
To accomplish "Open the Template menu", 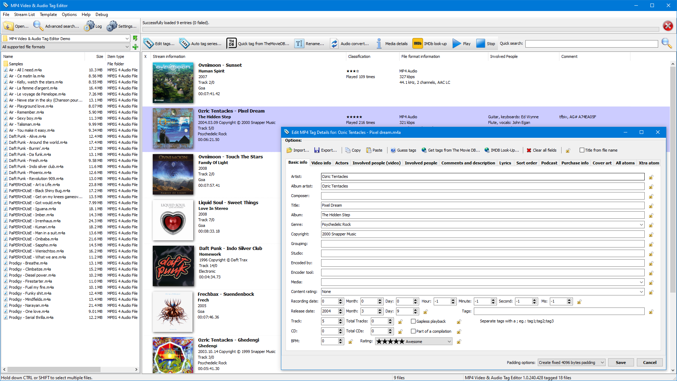I will [48, 15].
